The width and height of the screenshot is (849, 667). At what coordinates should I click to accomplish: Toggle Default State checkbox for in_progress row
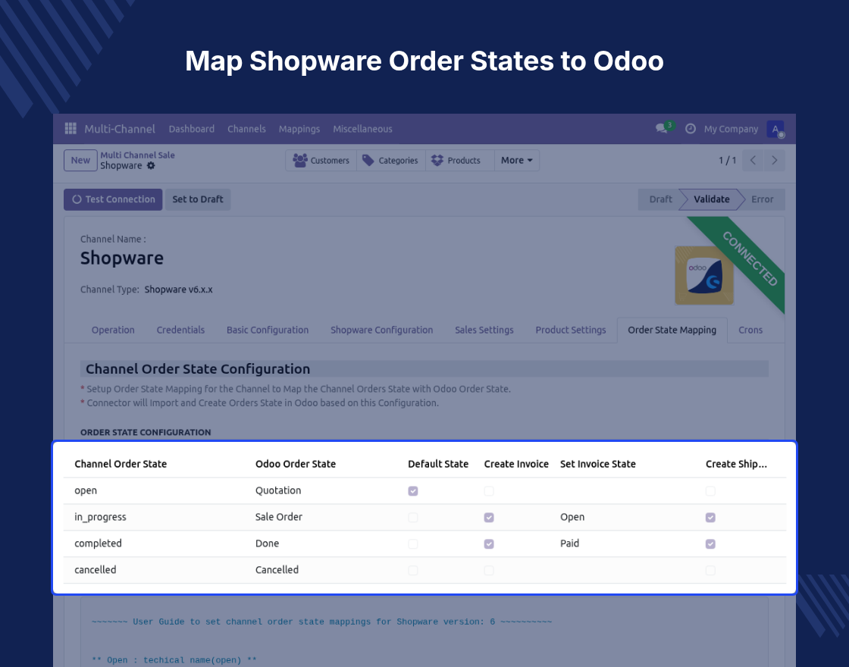click(x=413, y=518)
